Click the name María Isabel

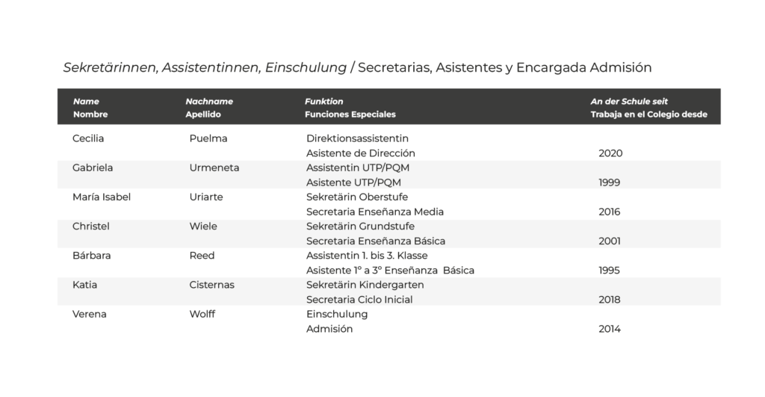click(x=102, y=197)
